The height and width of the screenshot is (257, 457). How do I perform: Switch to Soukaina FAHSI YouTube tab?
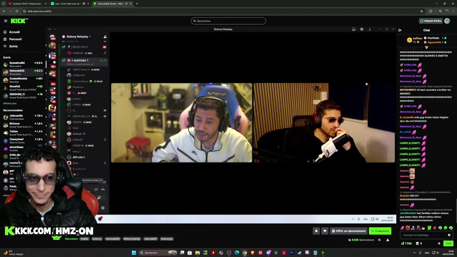click(x=28, y=4)
